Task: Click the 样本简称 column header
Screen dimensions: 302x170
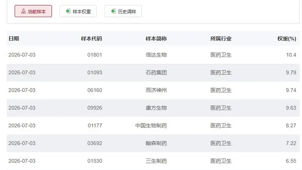Action: click(156, 39)
